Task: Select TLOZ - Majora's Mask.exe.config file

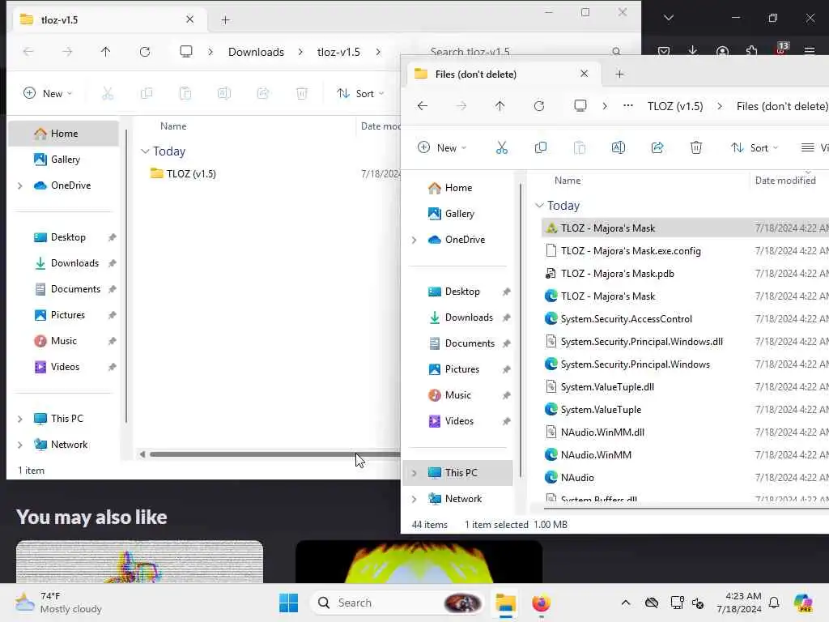Action: click(630, 251)
